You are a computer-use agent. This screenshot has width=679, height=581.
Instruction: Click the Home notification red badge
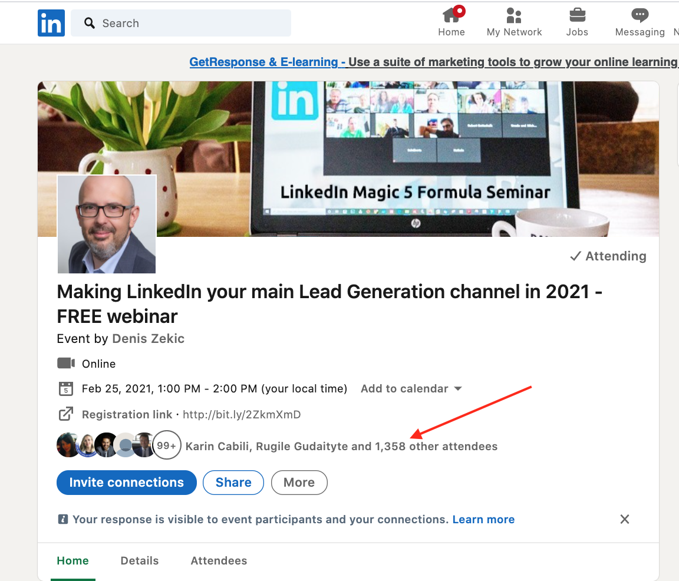click(x=459, y=11)
